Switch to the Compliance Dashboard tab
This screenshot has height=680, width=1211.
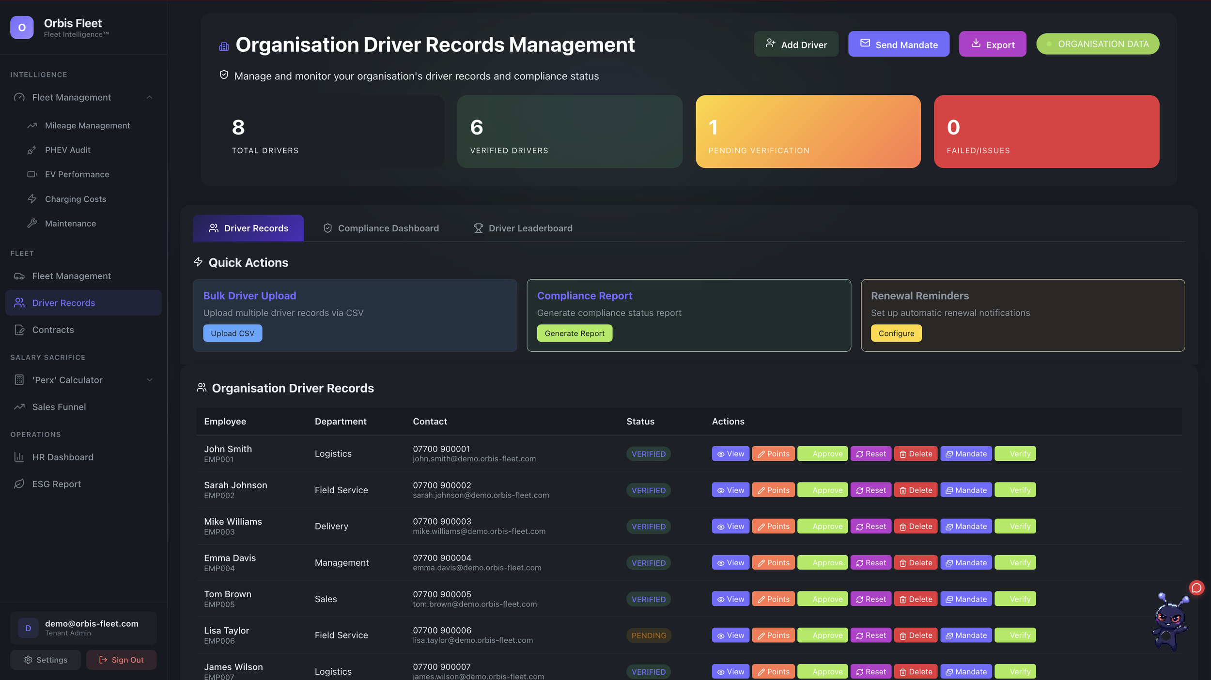coord(381,228)
